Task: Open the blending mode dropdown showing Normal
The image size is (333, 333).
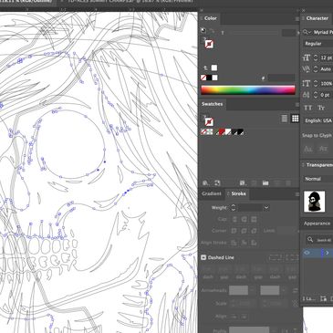Action: point(318,179)
